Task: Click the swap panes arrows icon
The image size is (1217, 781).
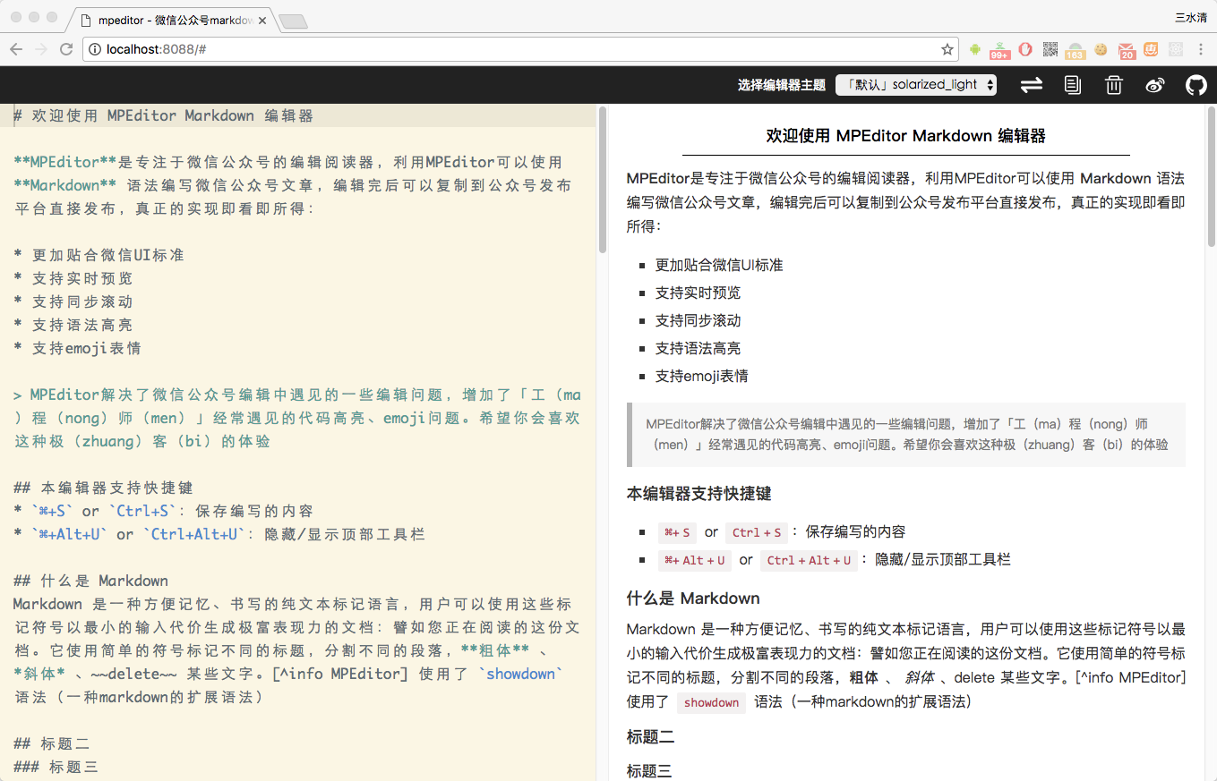Action: tap(1032, 85)
